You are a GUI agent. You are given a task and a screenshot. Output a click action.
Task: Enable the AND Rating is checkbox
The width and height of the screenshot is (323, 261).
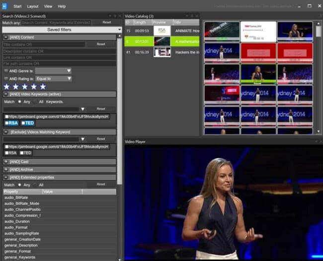point(6,79)
